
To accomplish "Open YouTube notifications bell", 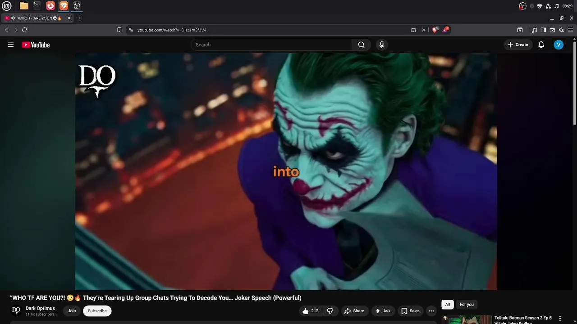I will click(x=541, y=45).
